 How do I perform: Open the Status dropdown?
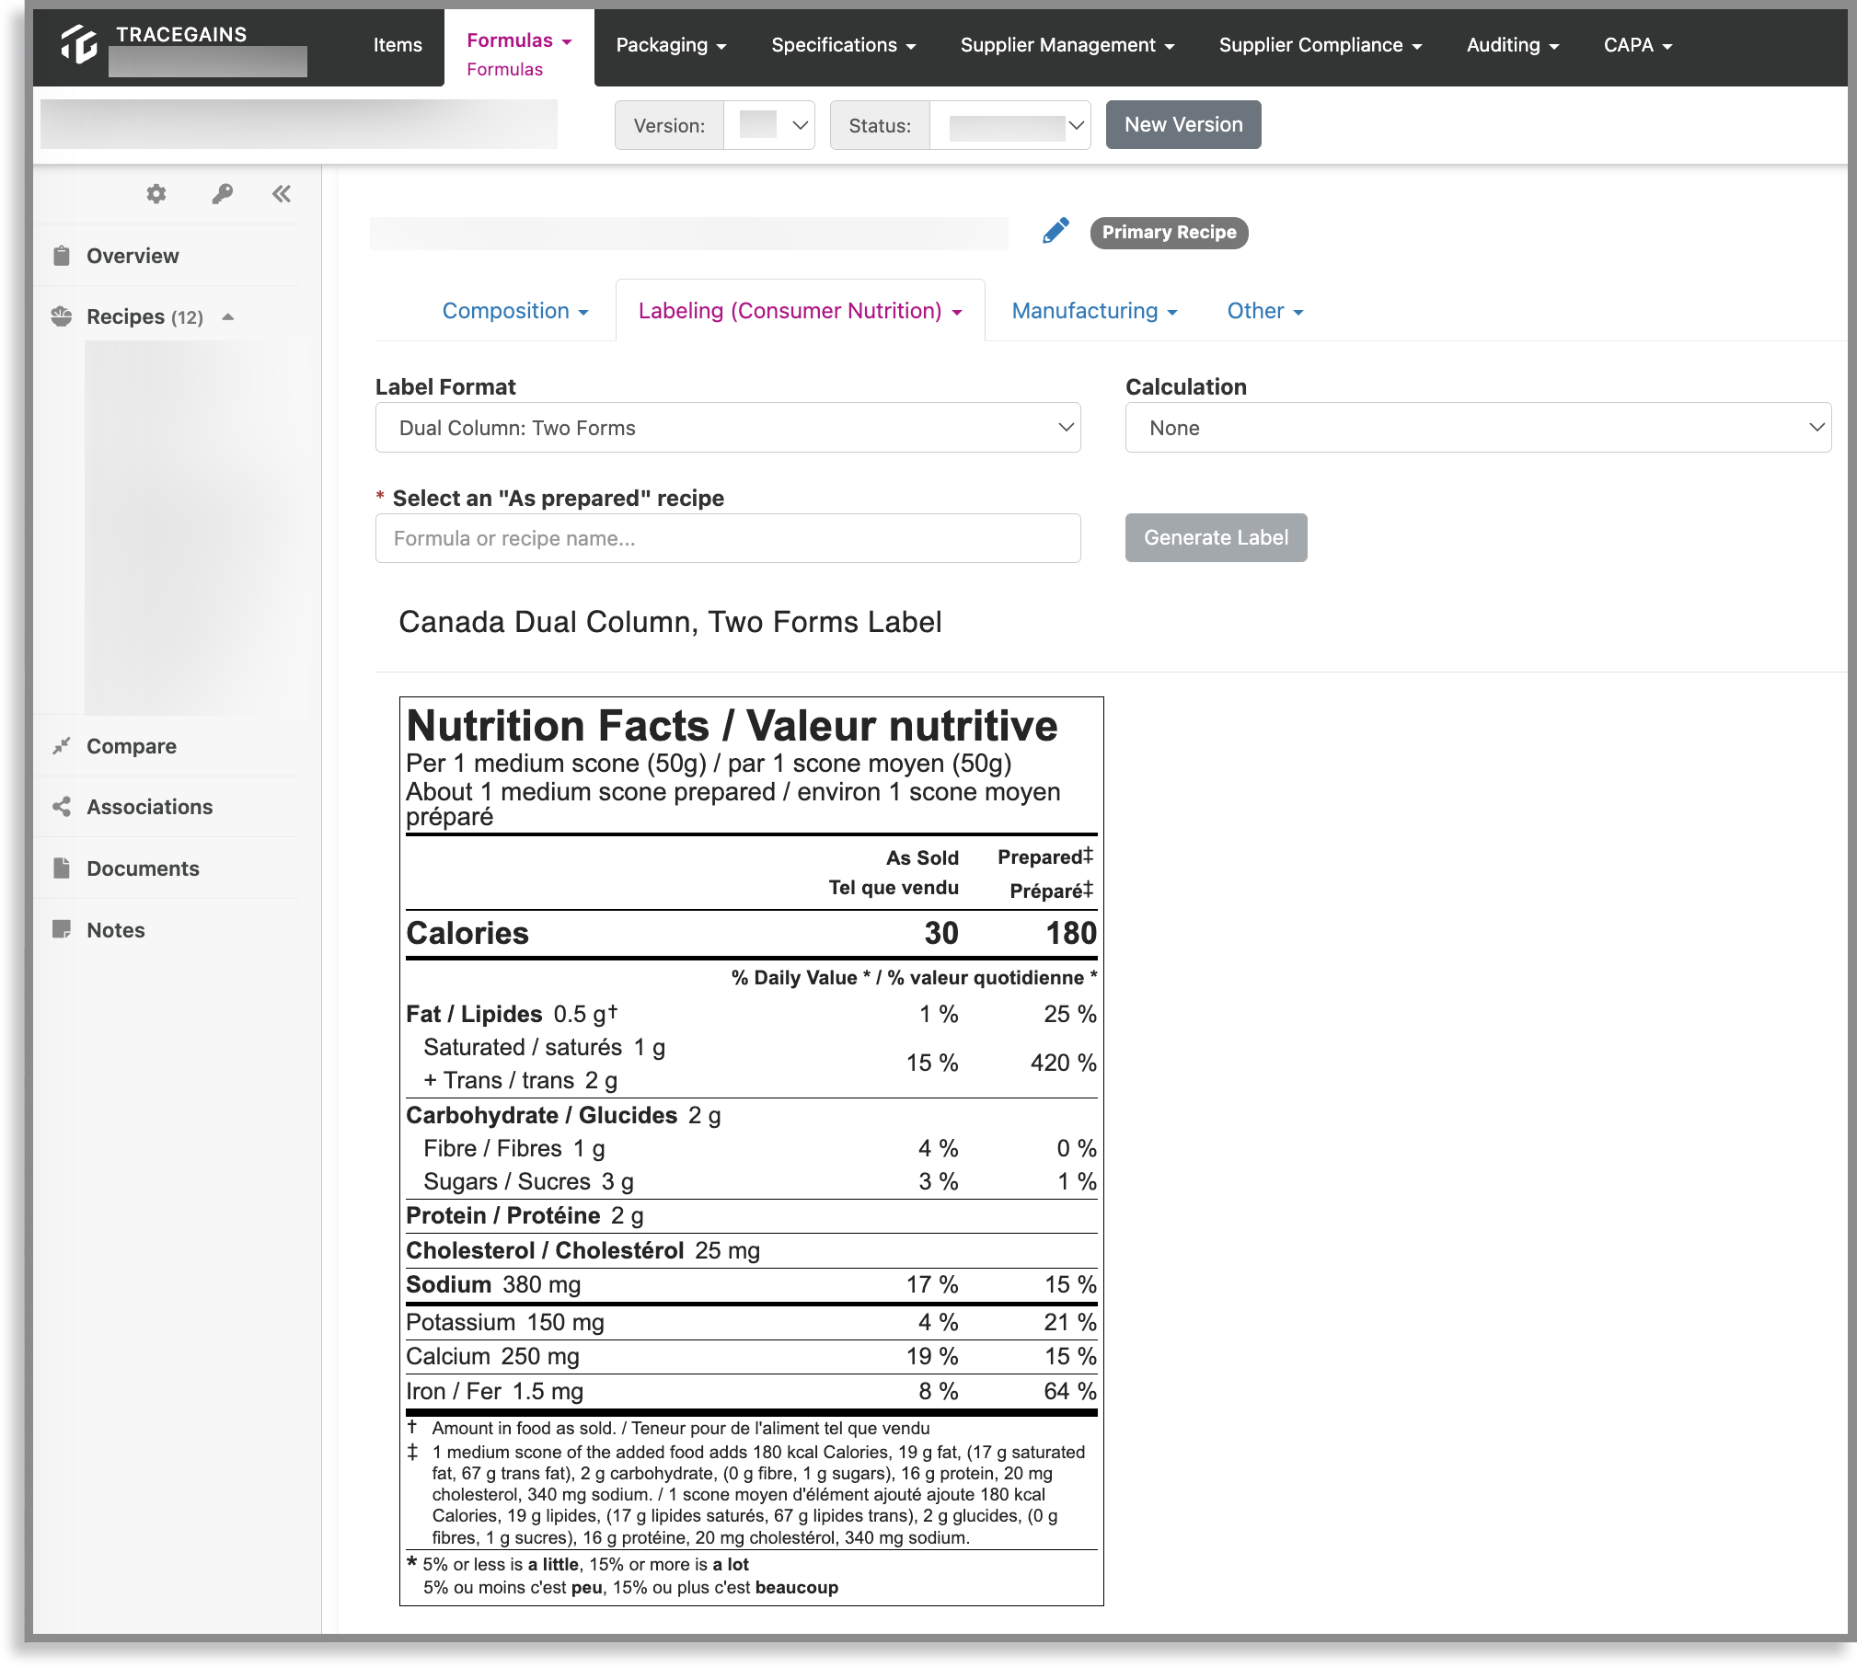[x=1010, y=125]
